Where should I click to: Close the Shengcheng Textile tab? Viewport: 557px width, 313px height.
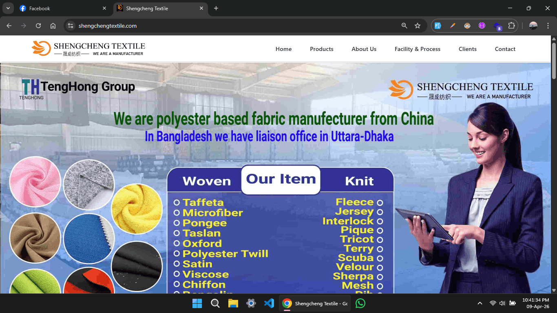click(x=201, y=8)
